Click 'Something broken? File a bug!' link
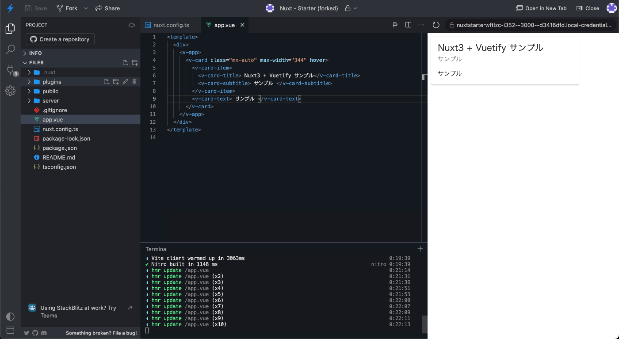 coord(101,333)
